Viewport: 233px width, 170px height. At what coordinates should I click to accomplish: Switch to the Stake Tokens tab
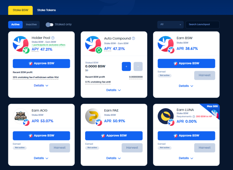(x=47, y=10)
